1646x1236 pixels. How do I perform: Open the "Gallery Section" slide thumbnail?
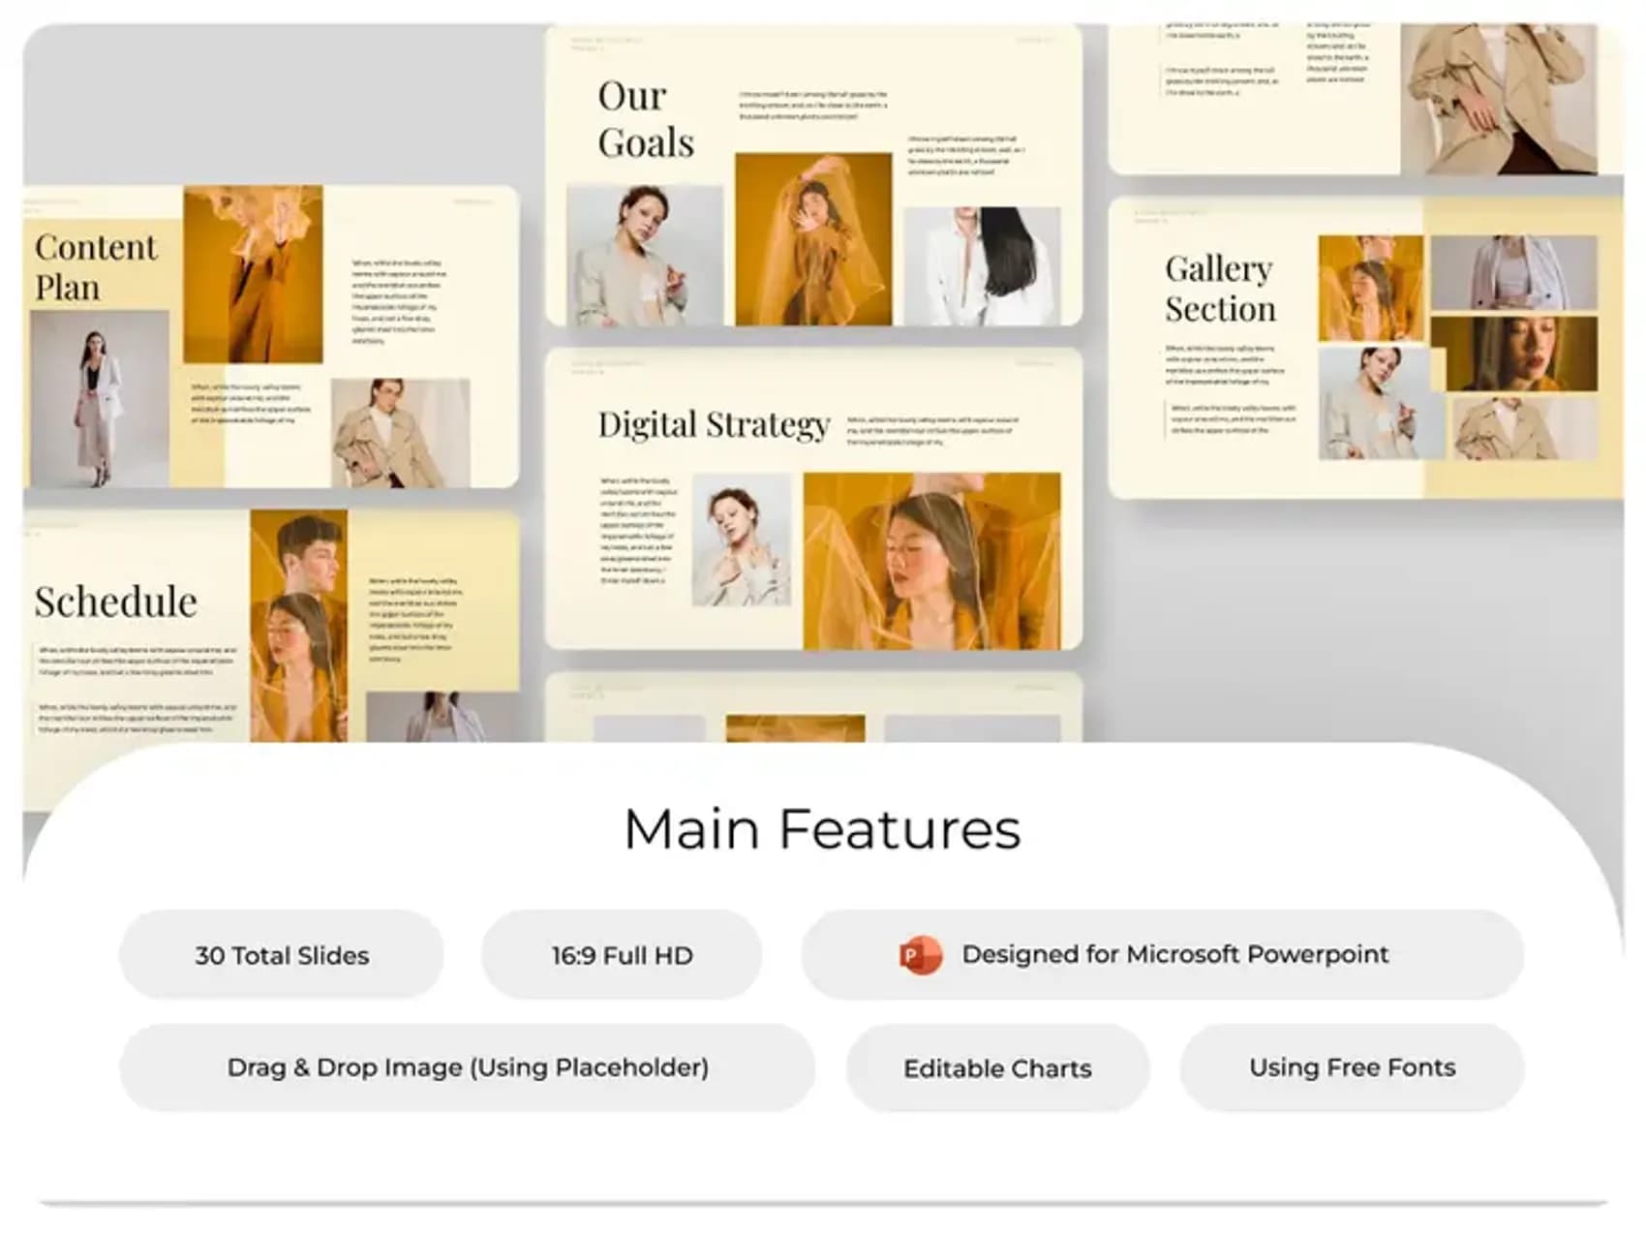tap(1365, 348)
